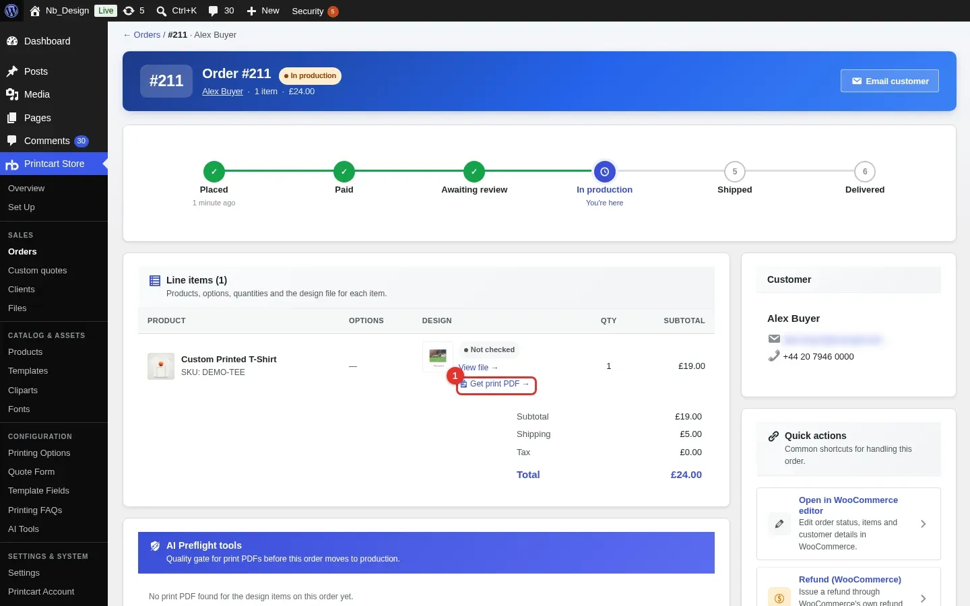Click the AI Preflight tools shield icon
The width and height of the screenshot is (970, 606).
[155, 546]
